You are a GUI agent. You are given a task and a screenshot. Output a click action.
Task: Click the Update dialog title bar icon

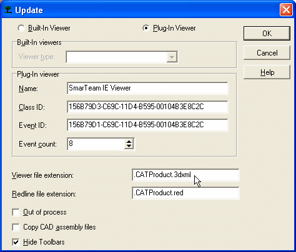pos(8,10)
